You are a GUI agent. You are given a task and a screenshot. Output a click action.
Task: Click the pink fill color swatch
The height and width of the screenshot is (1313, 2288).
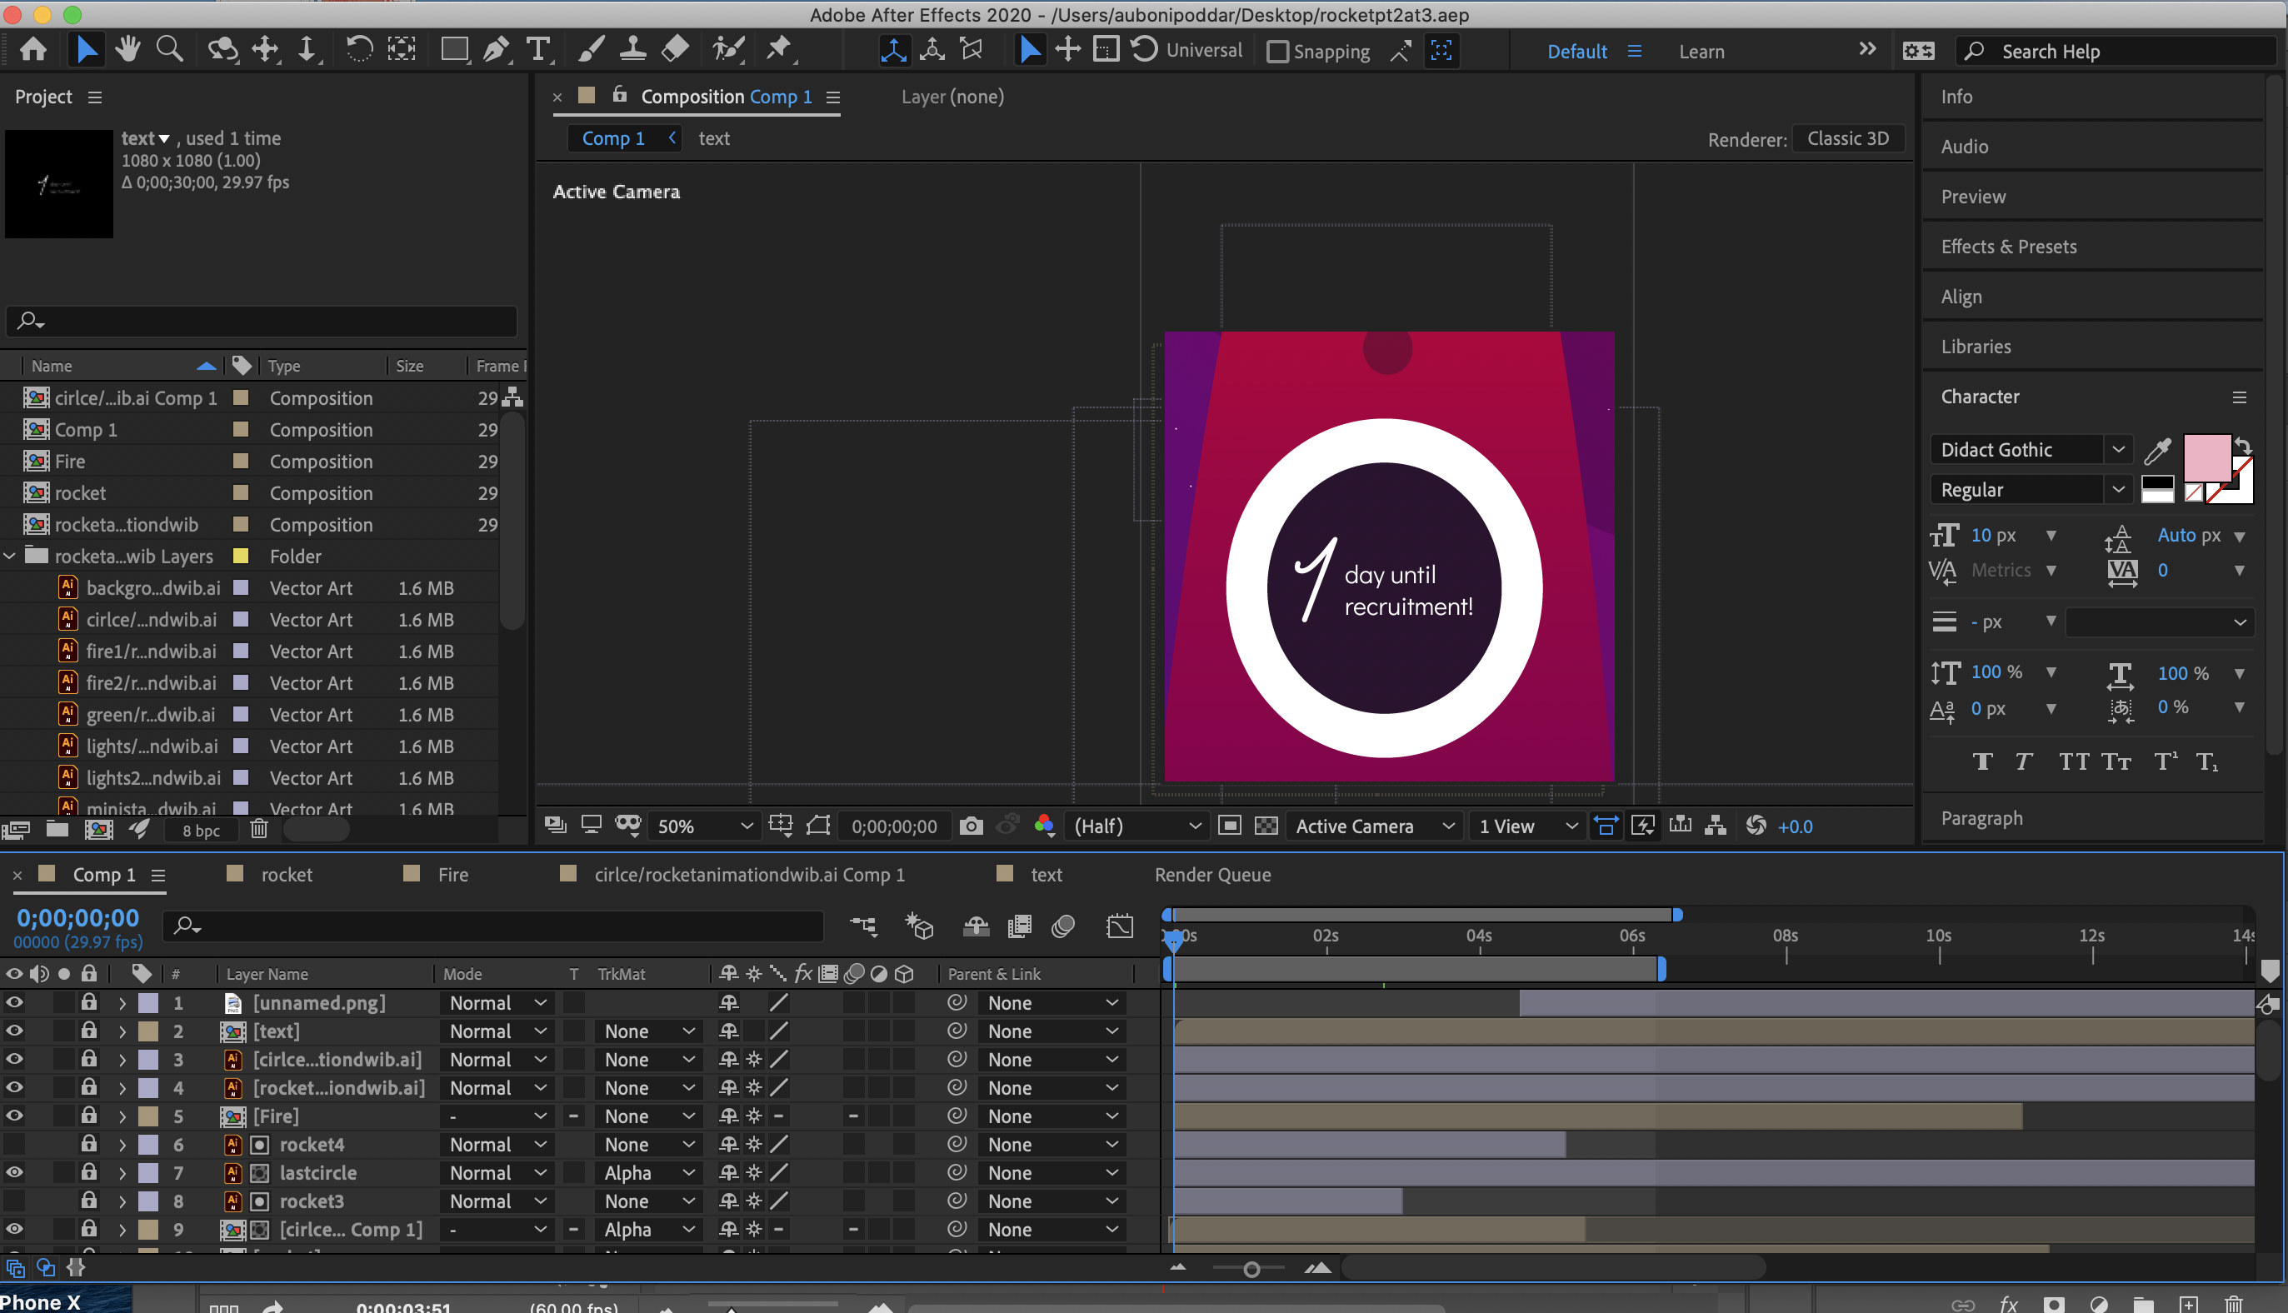[x=2206, y=458]
